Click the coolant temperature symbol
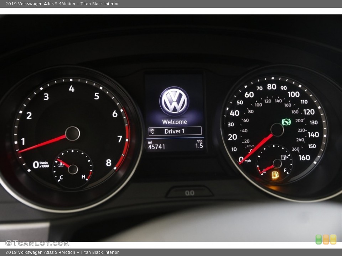Image resolution: width=342 pixels, height=256 pixels. [61, 164]
